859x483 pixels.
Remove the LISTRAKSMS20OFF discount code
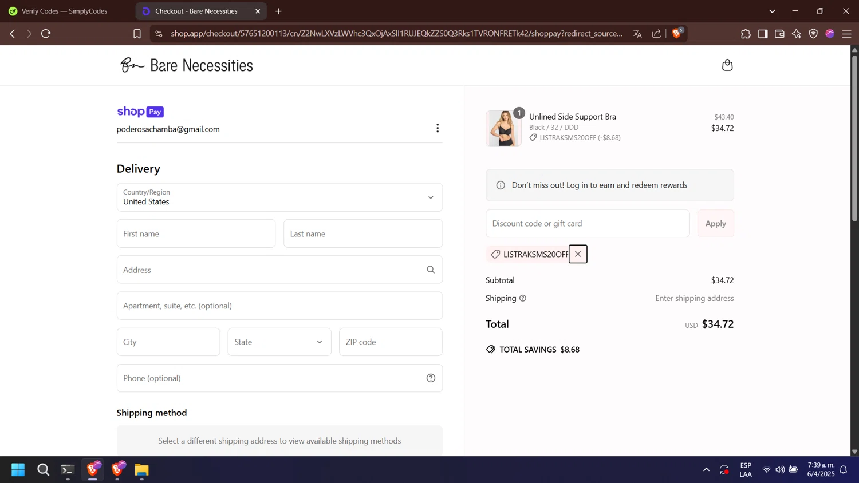tap(578, 254)
